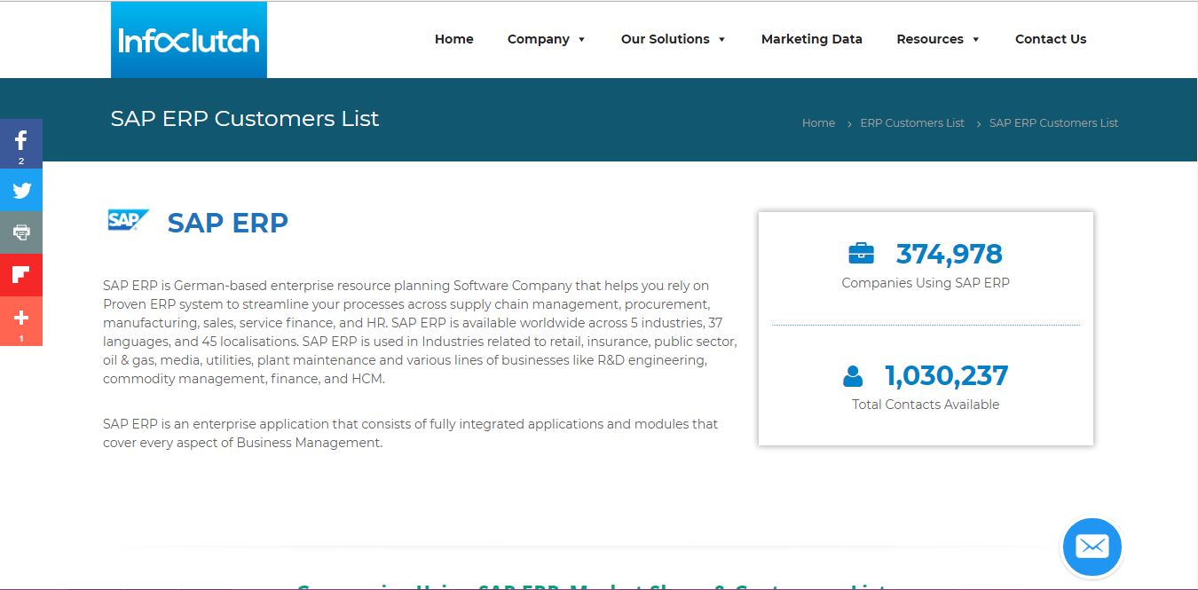
Task: Share page via Twitter sidebar icon
Action: pos(21,190)
